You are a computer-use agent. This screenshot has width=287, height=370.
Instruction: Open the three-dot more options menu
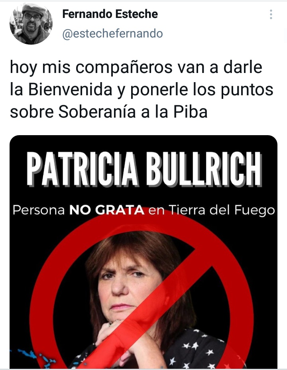point(271,15)
